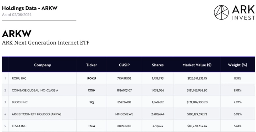Image resolution: width=256 pixels, height=132 pixels.
Task: Click the ROKU ticker symbol
Action: pos(92,78)
